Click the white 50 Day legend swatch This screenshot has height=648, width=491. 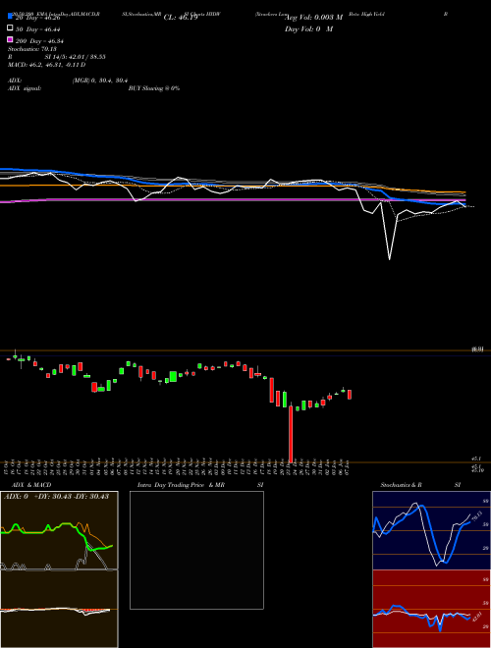[10, 28]
